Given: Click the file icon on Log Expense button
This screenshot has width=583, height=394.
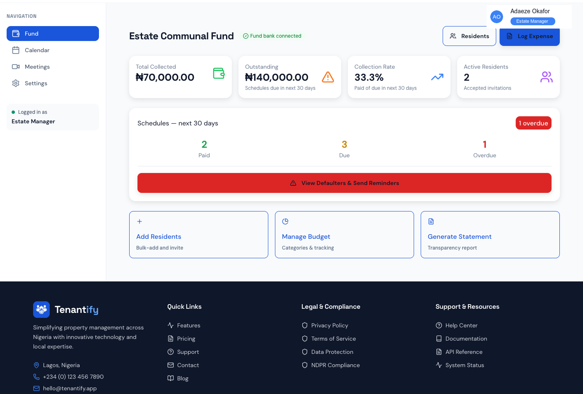Looking at the screenshot, I should pyautogui.click(x=510, y=36).
